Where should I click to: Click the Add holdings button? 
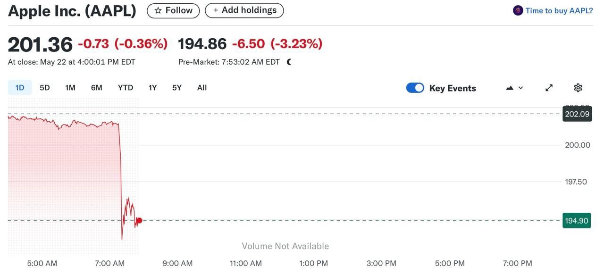pos(244,10)
